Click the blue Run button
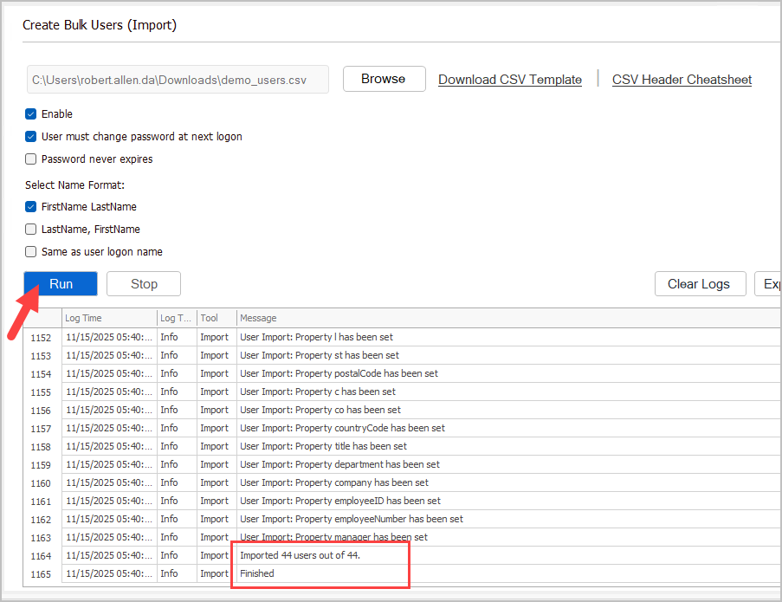782x602 pixels. tap(61, 284)
